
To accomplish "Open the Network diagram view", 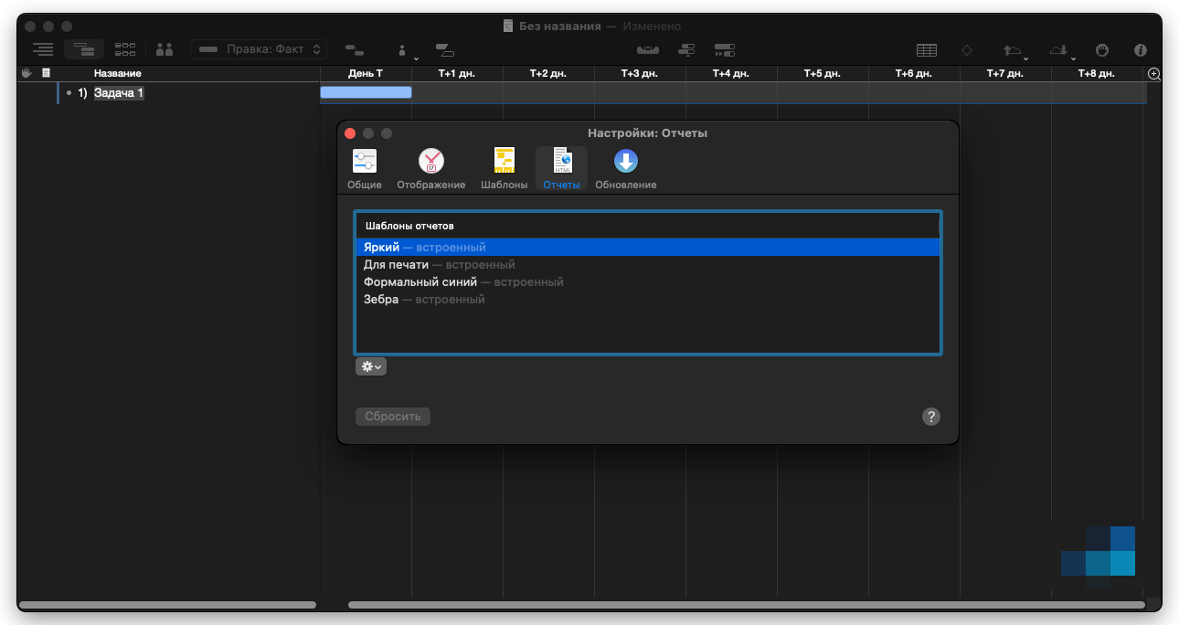I will tap(125, 49).
